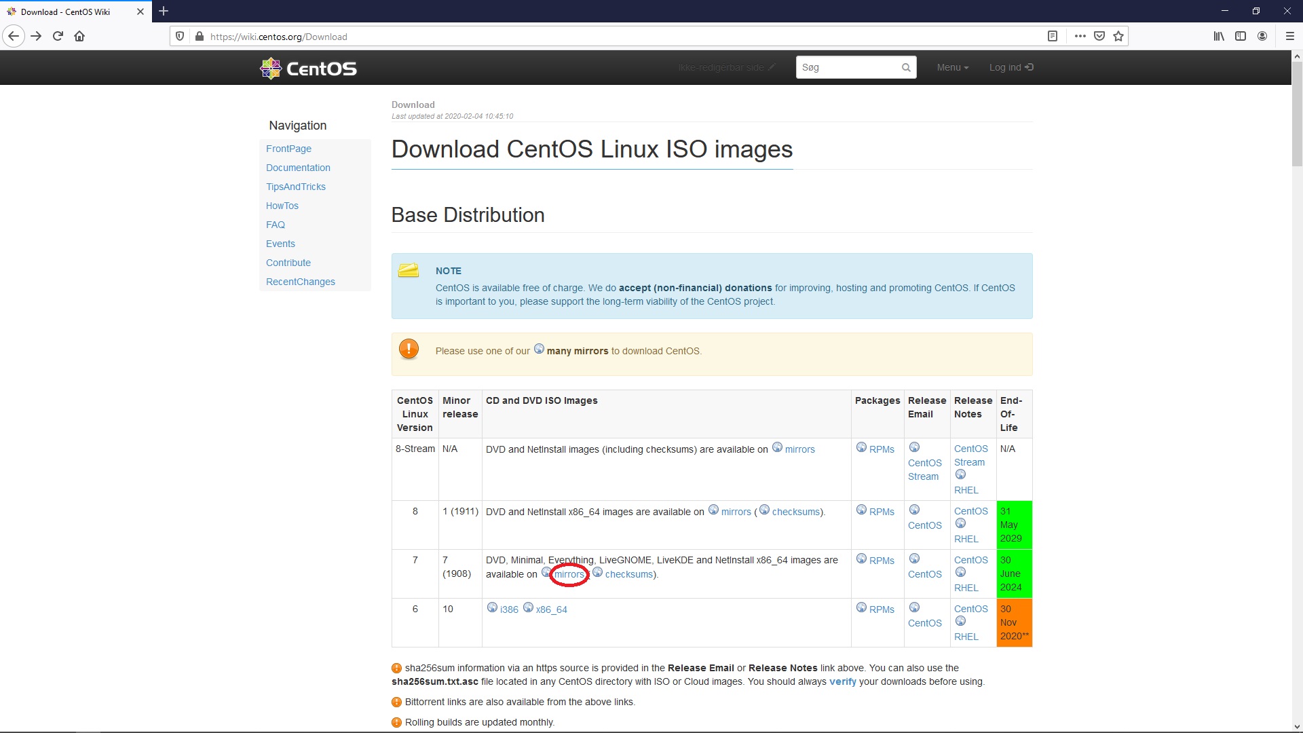The image size is (1303, 733).
Task: Open checksums link for CentOS 8
Action: click(795, 512)
